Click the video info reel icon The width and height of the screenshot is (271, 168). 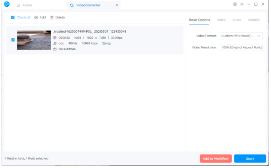click(55, 37)
